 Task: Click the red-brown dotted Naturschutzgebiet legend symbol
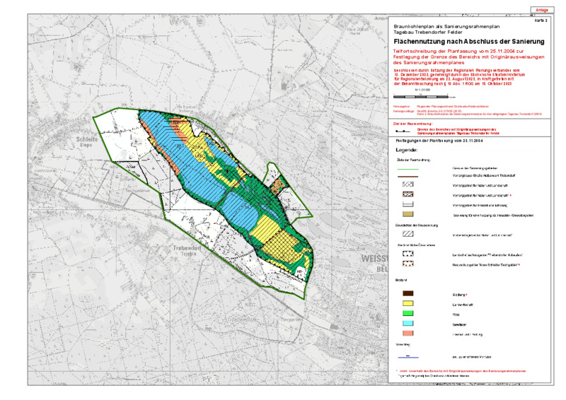pyautogui.click(x=406, y=264)
